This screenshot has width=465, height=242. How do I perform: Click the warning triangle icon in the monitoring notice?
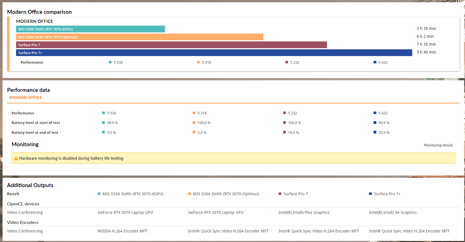coord(16,158)
